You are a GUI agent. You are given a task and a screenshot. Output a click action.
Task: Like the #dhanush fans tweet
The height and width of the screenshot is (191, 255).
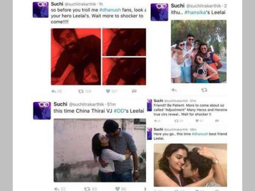point(108,91)
